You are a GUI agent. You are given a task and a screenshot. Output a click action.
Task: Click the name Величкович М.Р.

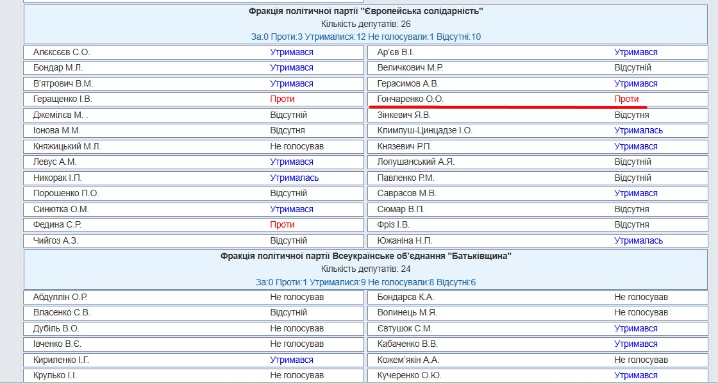point(410,68)
